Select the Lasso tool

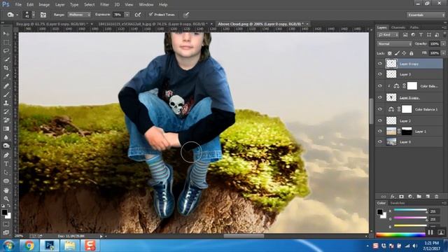click(6, 51)
